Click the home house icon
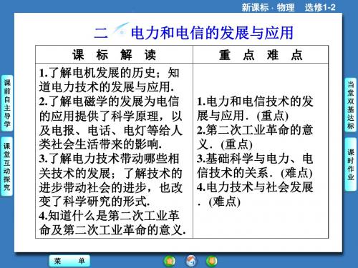This screenshot has height=268, width=358. point(191,261)
